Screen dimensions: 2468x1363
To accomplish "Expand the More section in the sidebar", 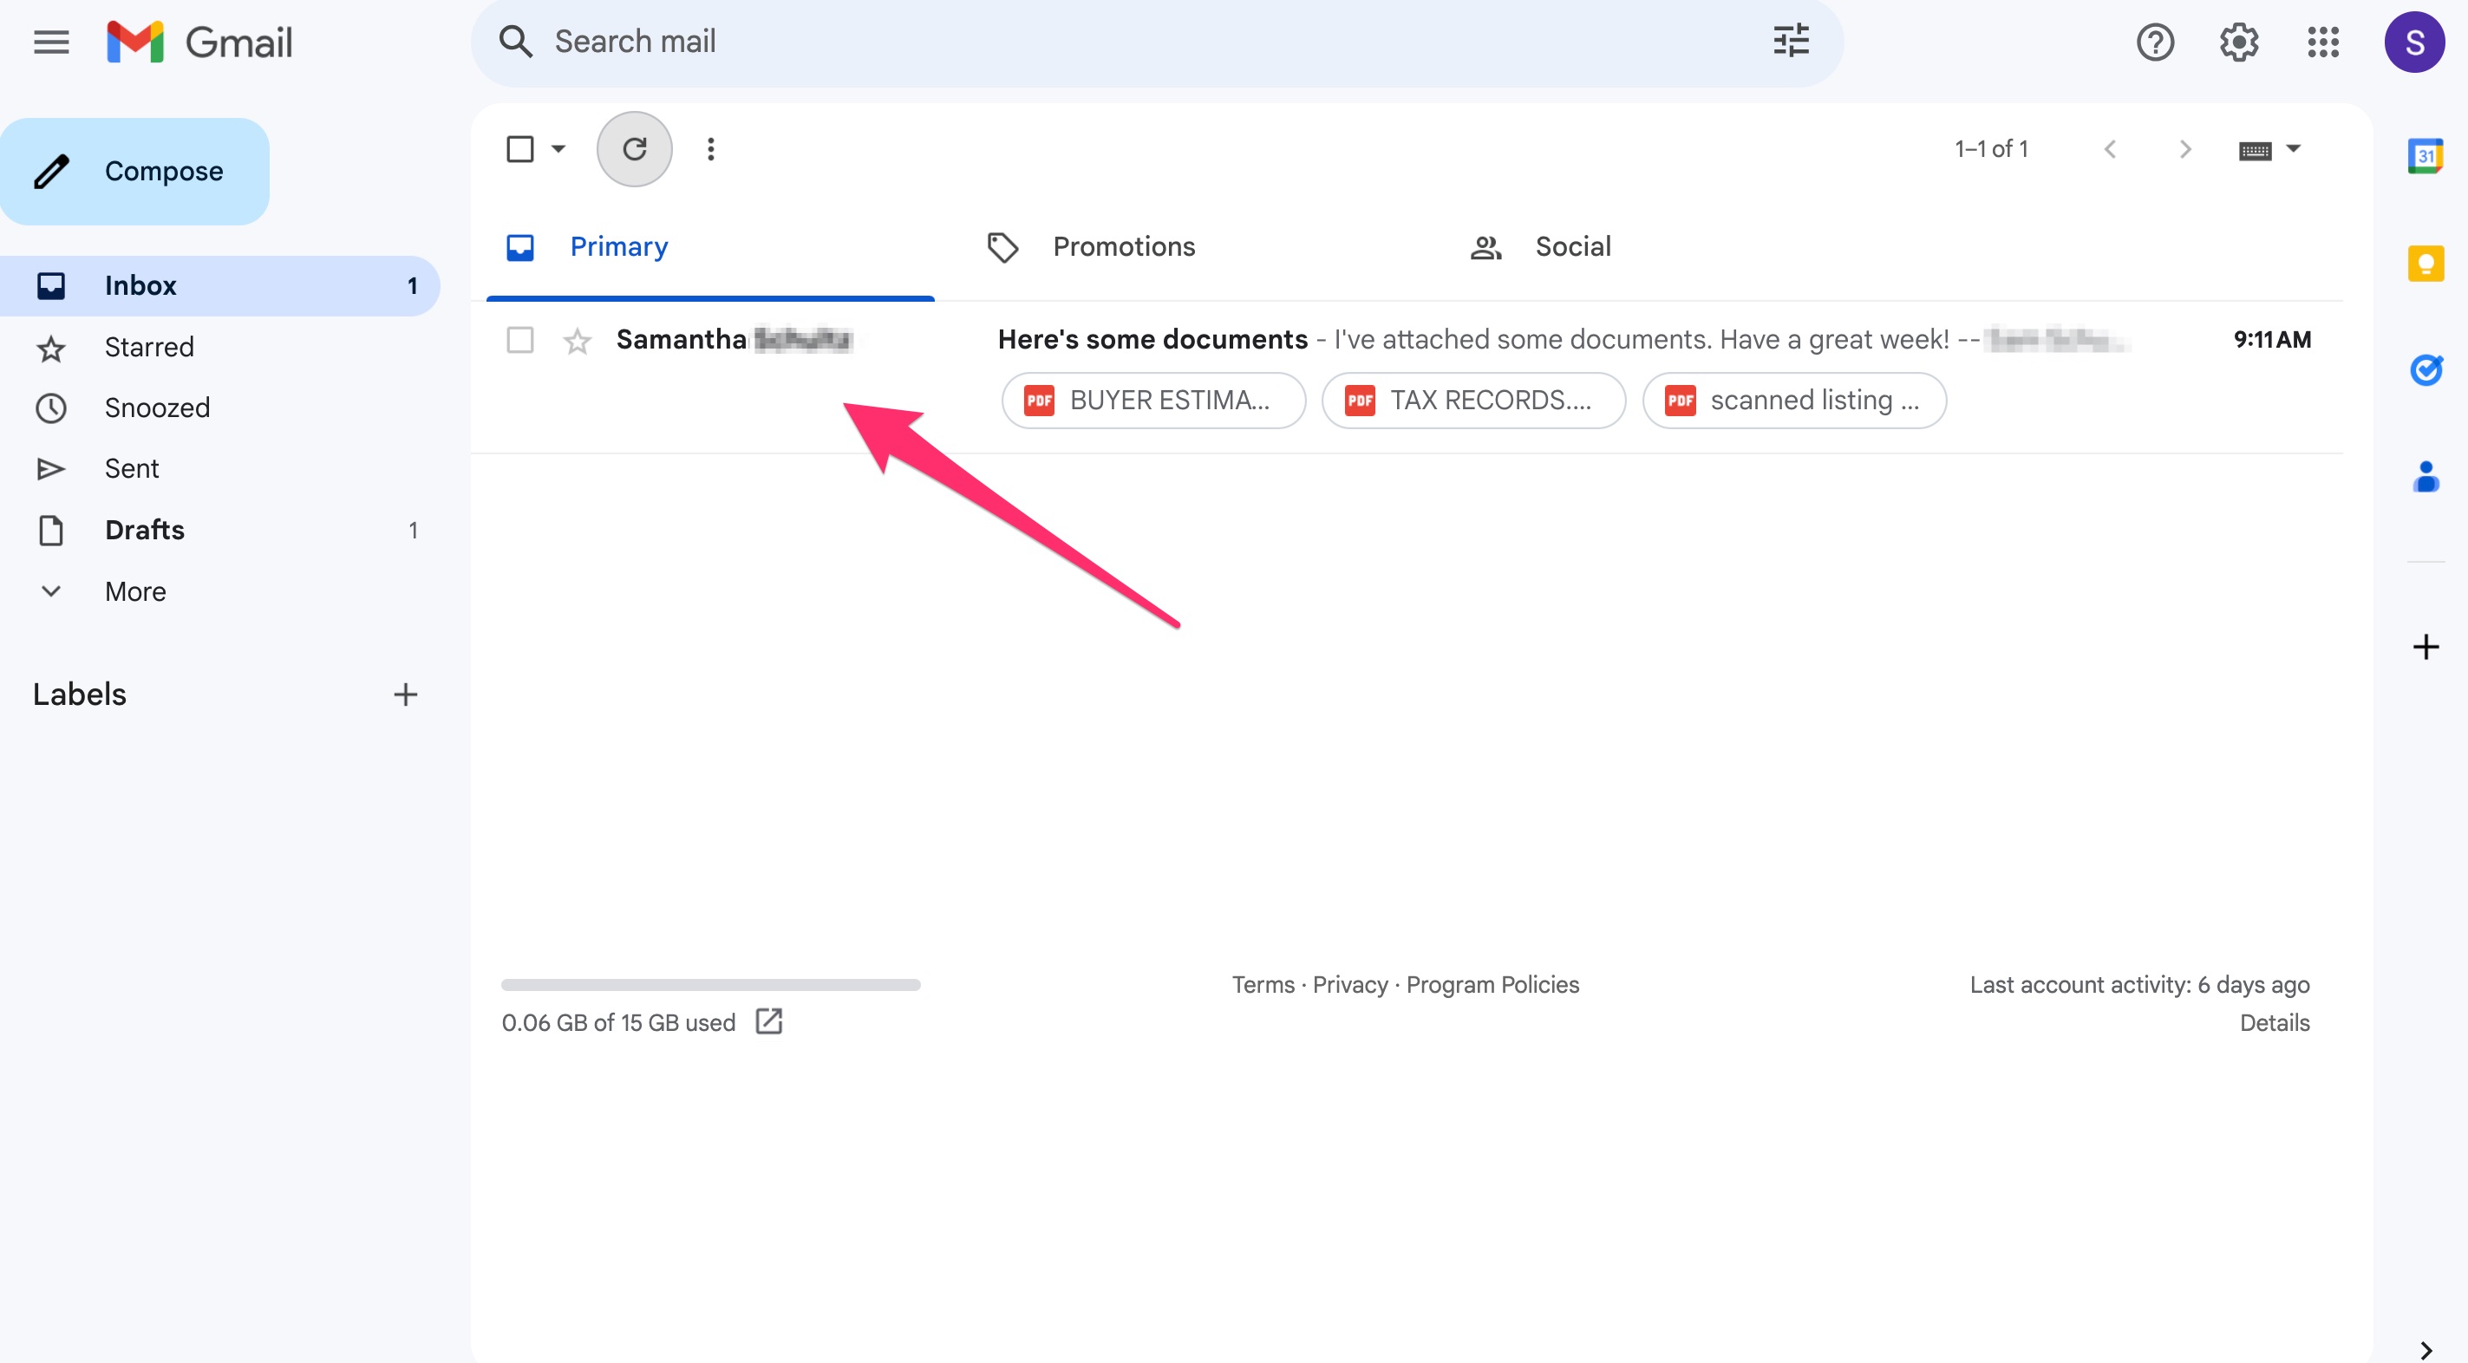I will (134, 591).
